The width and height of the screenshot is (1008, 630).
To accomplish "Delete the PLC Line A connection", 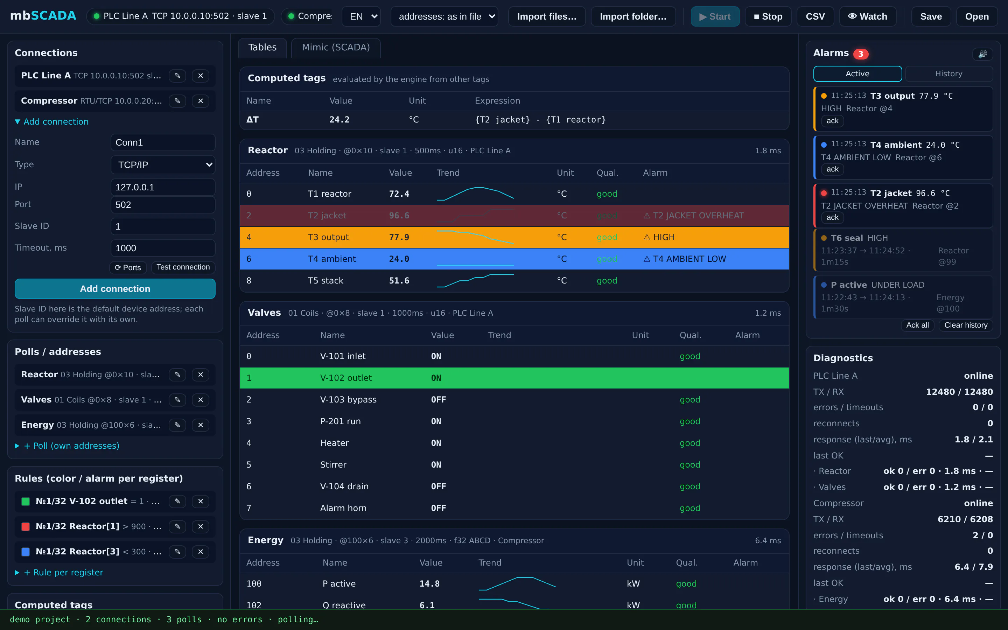I will coord(200,76).
